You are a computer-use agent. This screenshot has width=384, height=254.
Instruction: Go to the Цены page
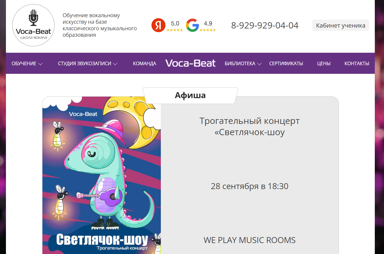[x=324, y=63]
